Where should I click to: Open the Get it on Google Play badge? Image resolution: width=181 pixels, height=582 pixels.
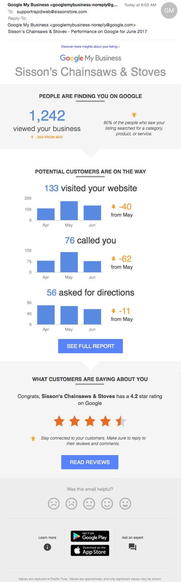click(90, 536)
